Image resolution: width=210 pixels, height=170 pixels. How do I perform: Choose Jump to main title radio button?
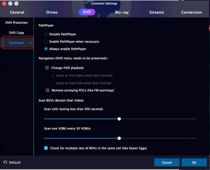53,83
